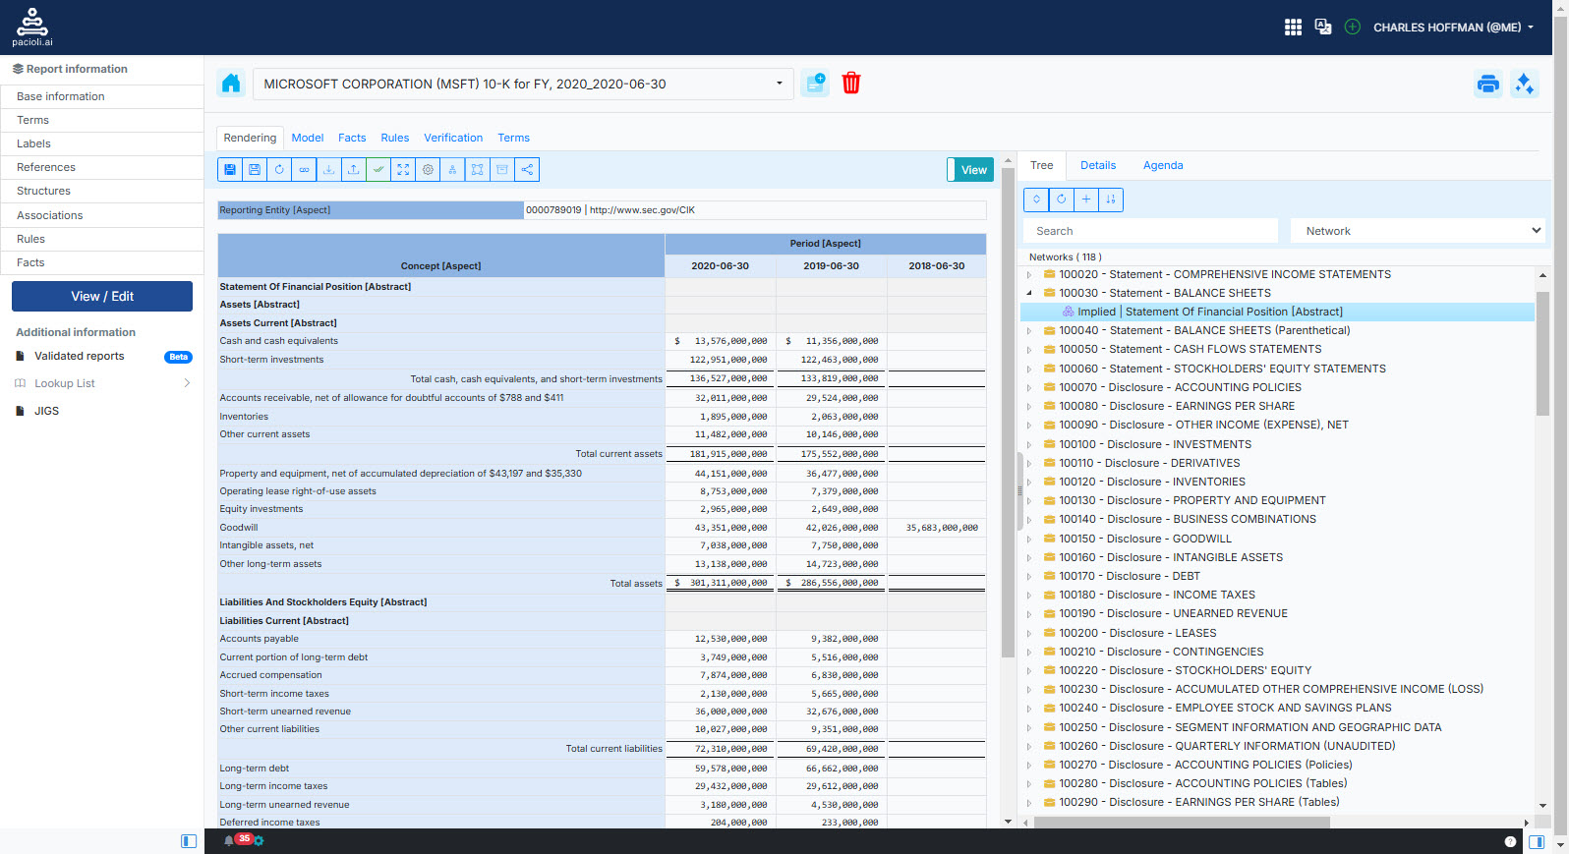Sort the tree with sort-order icon
The image size is (1569, 854).
[x=1111, y=199]
